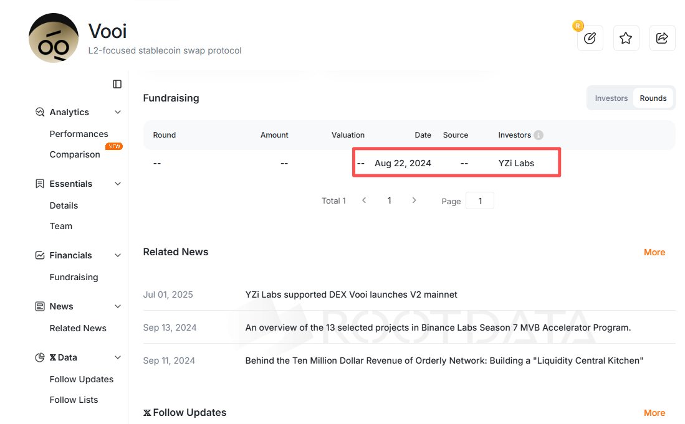This screenshot has width=685, height=424.
Task: Go to previous page arrow
Action: [x=365, y=200]
